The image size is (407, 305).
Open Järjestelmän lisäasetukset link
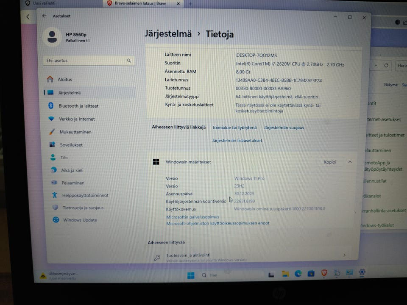237,141
